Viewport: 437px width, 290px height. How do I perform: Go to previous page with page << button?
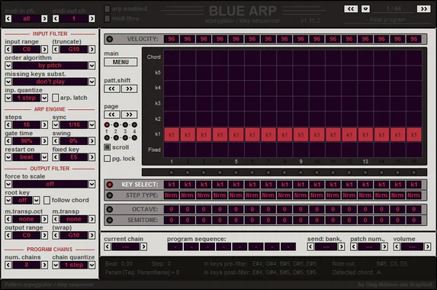(x=112, y=114)
